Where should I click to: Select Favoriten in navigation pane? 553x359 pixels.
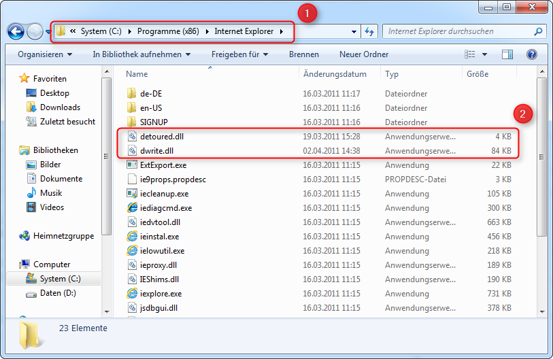click(x=50, y=79)
